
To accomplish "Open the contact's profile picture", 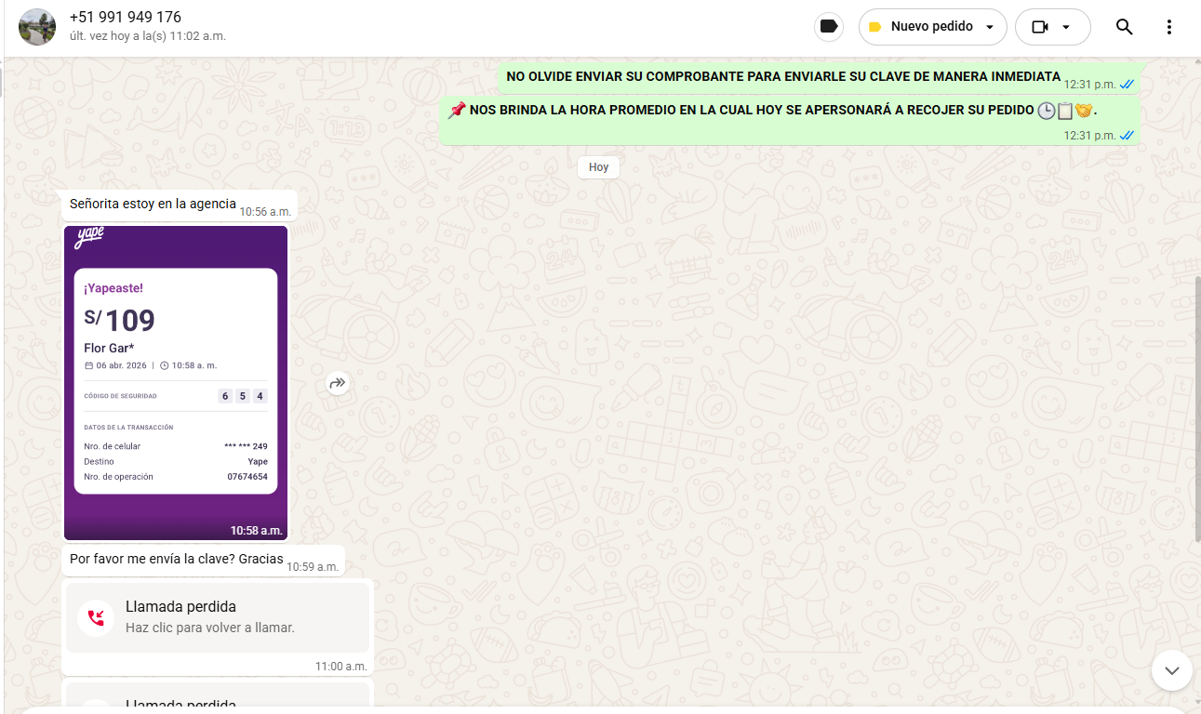I will 37,27.
